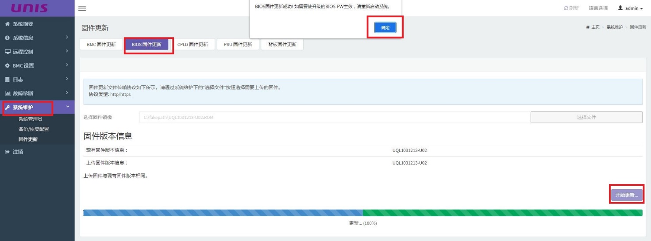Click 固件更新 in breadcrumb

coord(638,27)
